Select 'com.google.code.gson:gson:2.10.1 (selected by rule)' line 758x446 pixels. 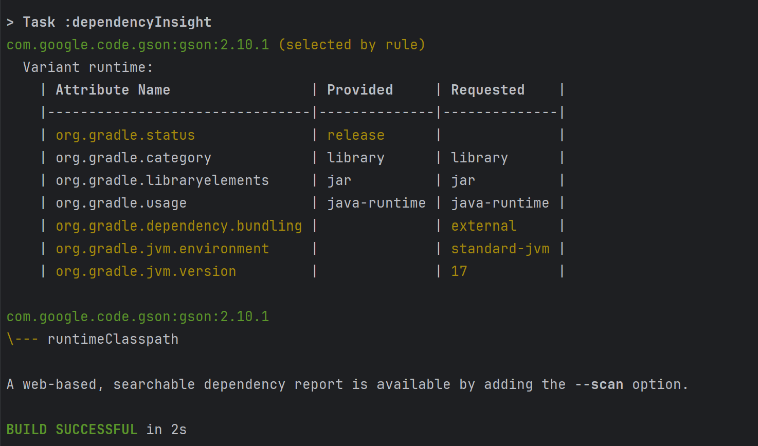pos(216,45)
